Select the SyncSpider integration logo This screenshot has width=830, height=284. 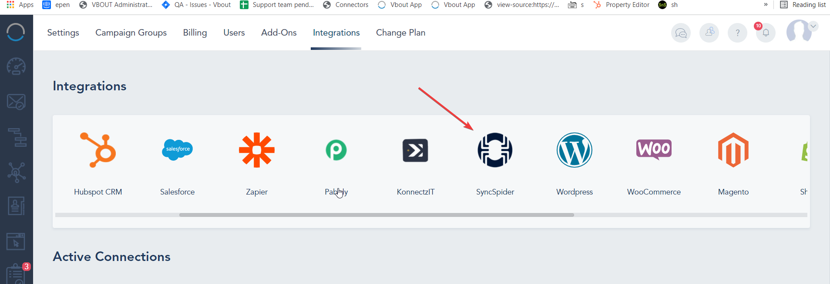[x=495, y=150]
